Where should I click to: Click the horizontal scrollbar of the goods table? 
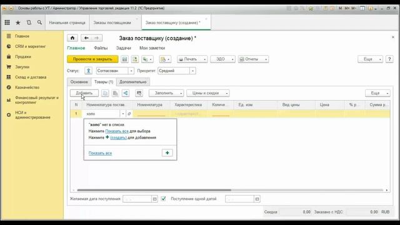[x=154, y=190]
